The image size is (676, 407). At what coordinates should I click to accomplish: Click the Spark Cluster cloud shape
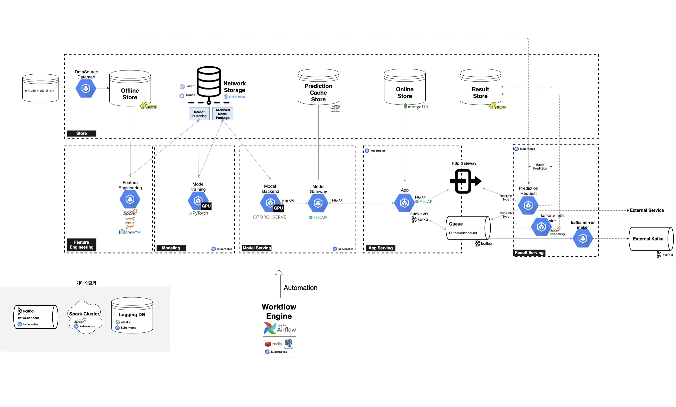(x=85, y=317)
